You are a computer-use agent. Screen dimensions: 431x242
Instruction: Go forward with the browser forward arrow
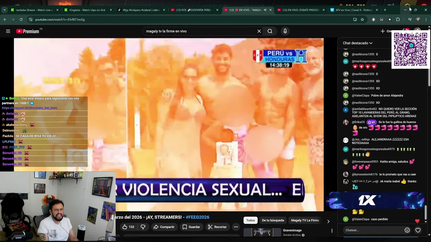13,19
